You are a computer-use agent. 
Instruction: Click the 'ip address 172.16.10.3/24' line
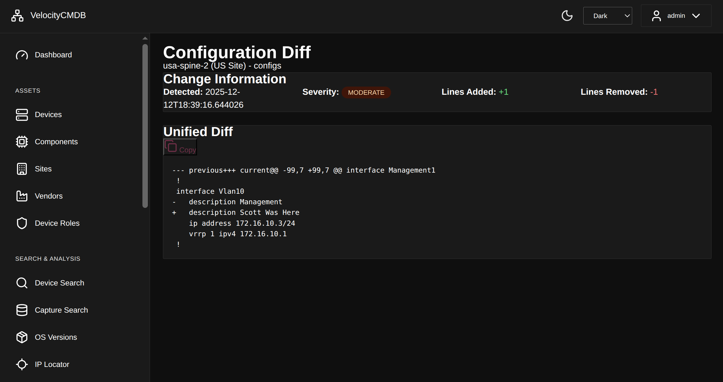(242, 223)
